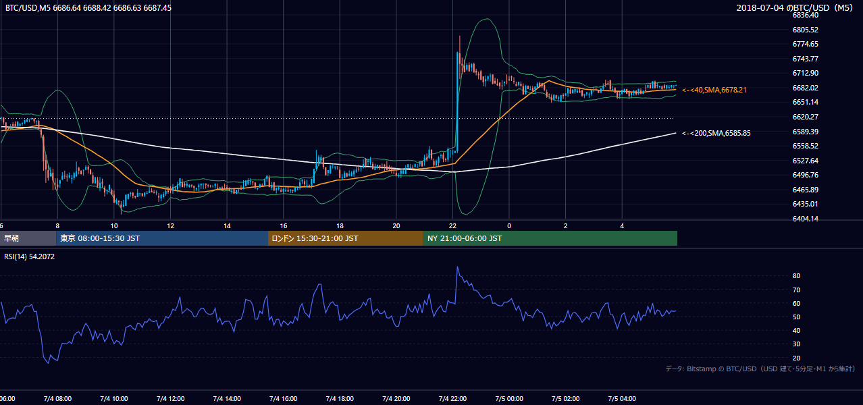863x405 pixels.
Task: Click the 6651.14 price axis label
Action: coord(806,102)
